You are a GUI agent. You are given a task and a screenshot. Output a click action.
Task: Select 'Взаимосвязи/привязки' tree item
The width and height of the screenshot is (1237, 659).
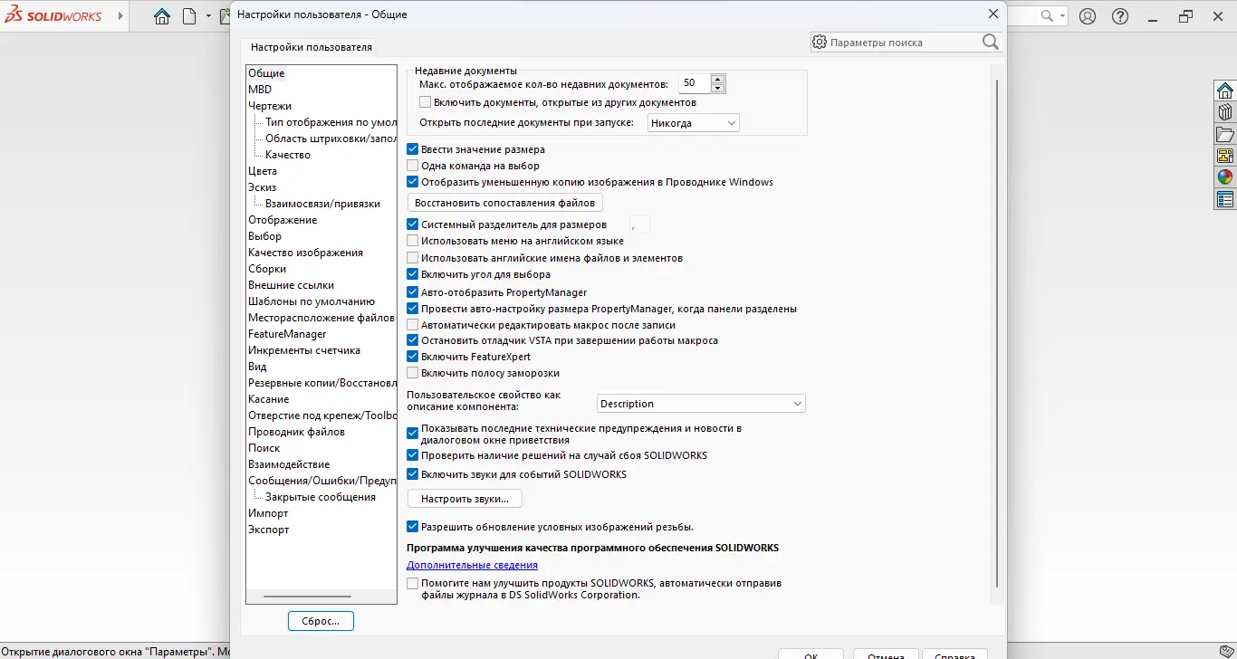pos(322,204)
